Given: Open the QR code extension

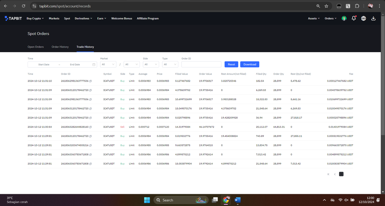Looking at the screenshot, I should (x=348, y=6).
